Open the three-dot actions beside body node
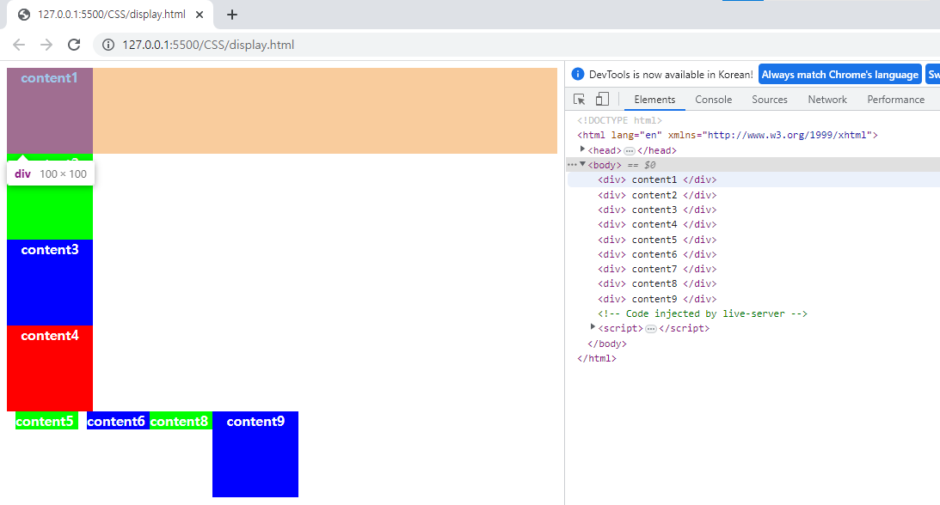Screen dimensions: 940x505 [x=572, y=165]
